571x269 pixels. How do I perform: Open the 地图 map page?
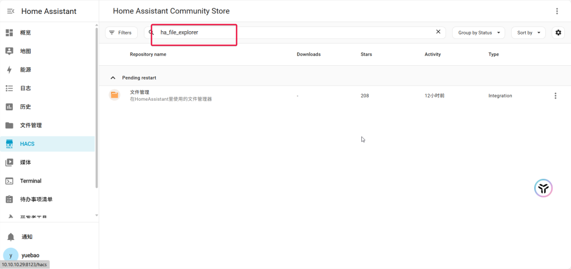click(x=47, y=51)
